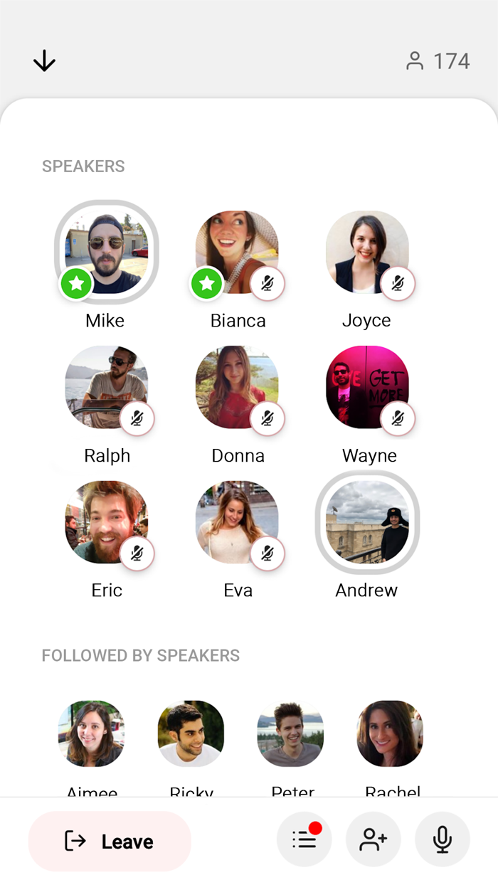Screen dimensions: 498x885
Task: Tap the microphone button in the bottom bar
Action: pos(443,840)
